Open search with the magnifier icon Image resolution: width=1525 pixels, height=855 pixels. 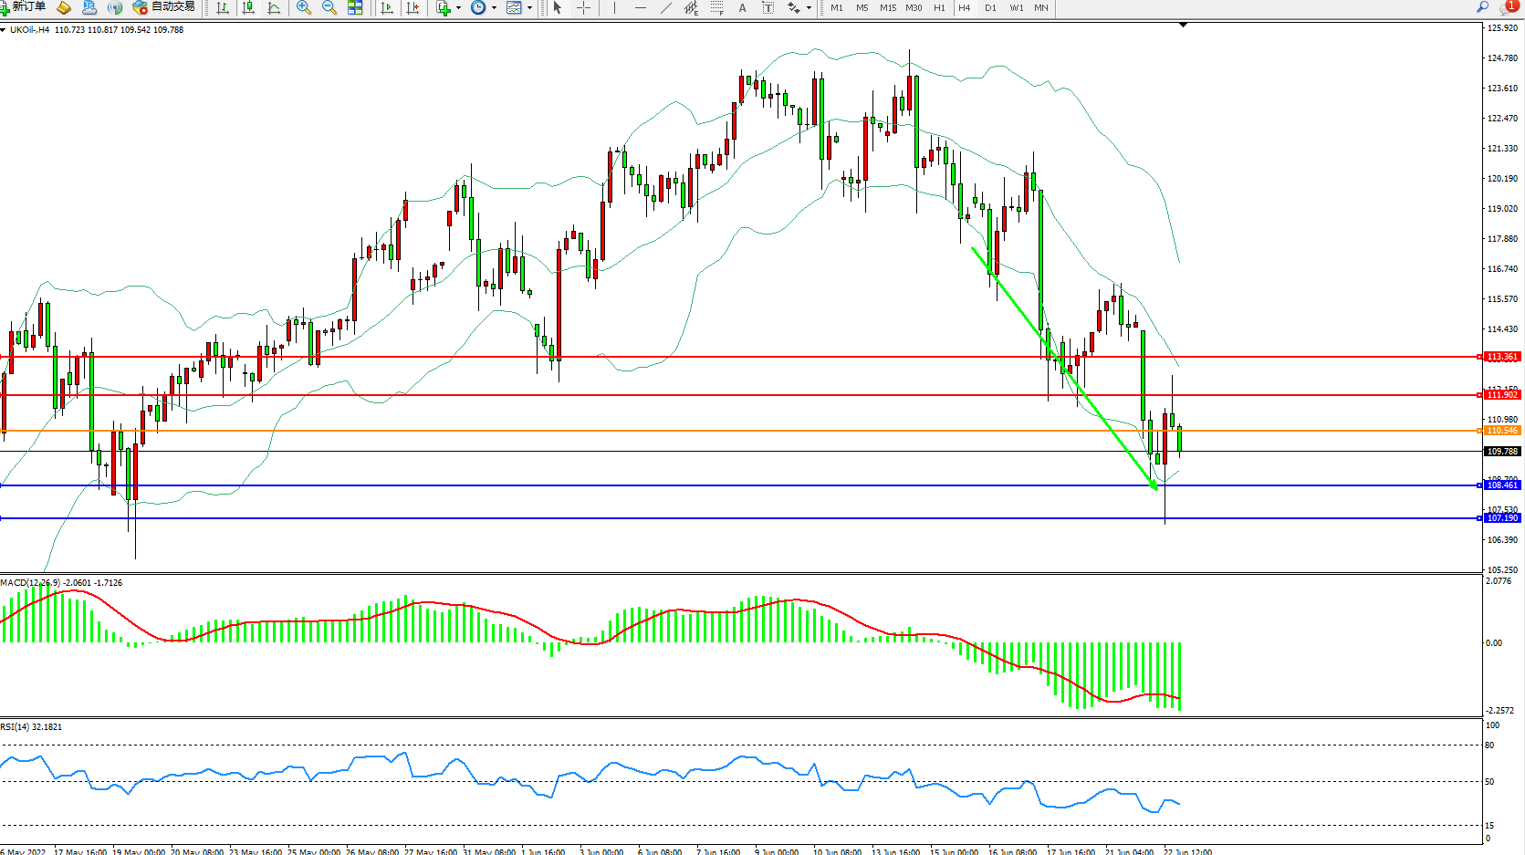click(1483, 7)
